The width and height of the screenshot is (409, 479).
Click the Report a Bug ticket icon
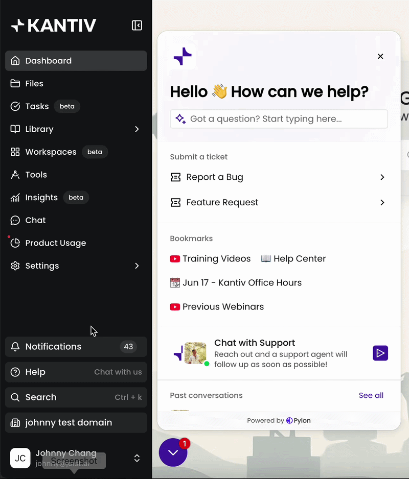click(x=175, y=177)
